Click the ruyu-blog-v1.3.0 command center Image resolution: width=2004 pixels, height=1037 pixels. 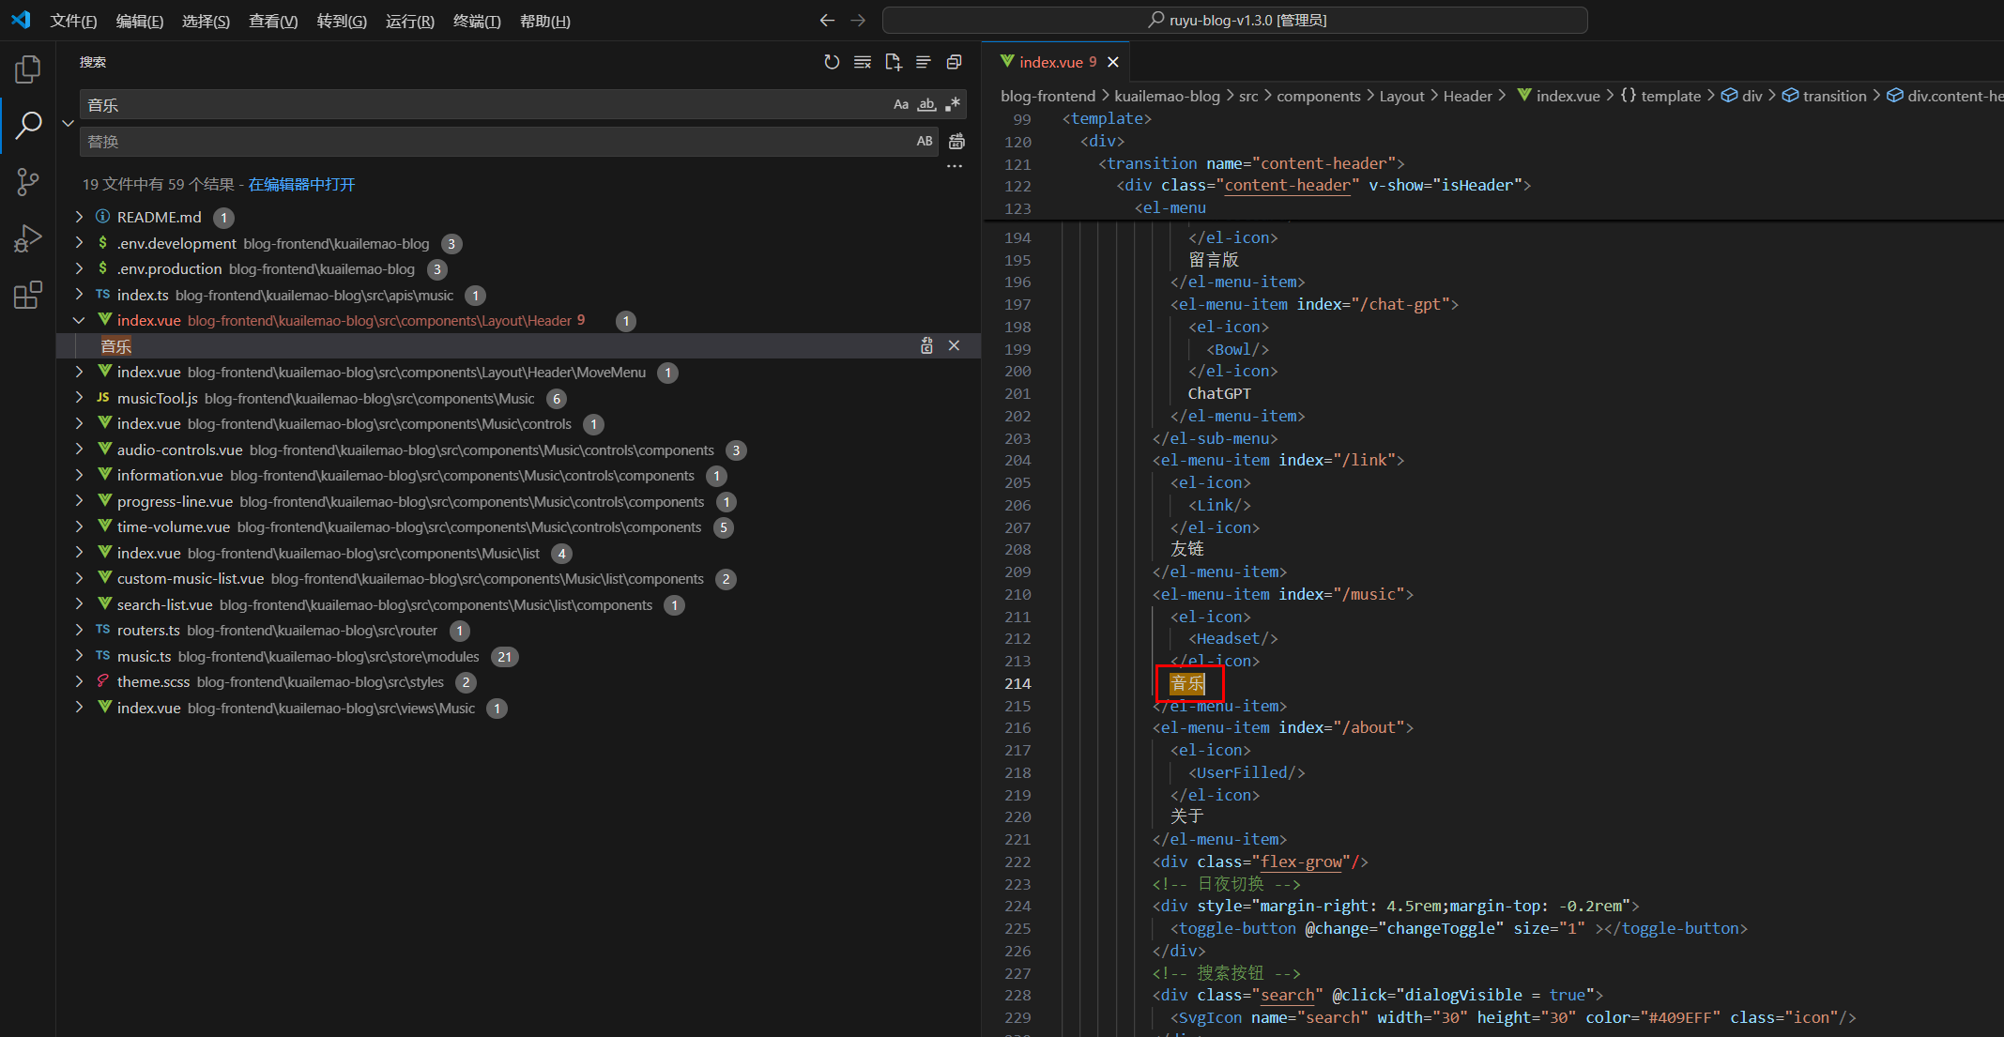(x=1234, y=20)
